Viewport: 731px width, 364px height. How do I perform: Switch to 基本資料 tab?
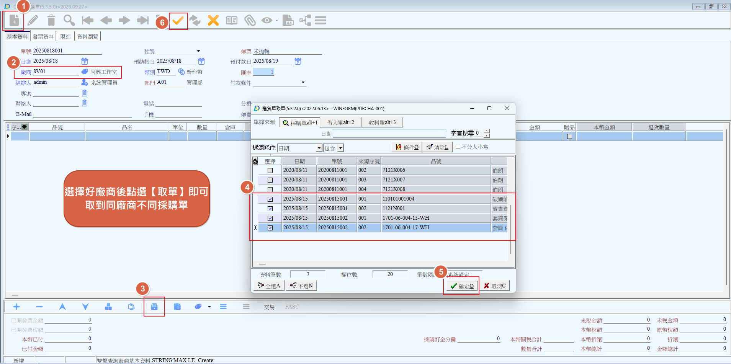click(x=17, y=36)
